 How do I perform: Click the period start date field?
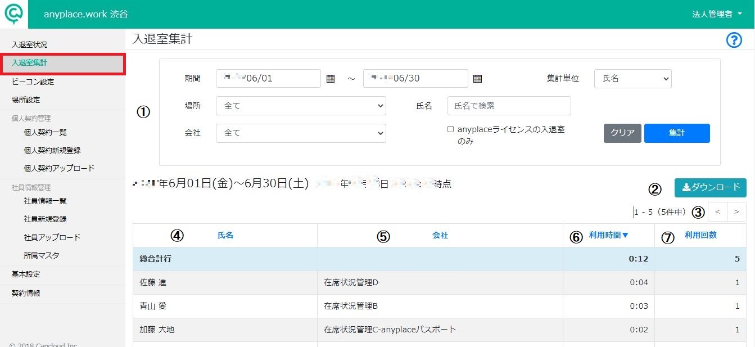point(268,79)
